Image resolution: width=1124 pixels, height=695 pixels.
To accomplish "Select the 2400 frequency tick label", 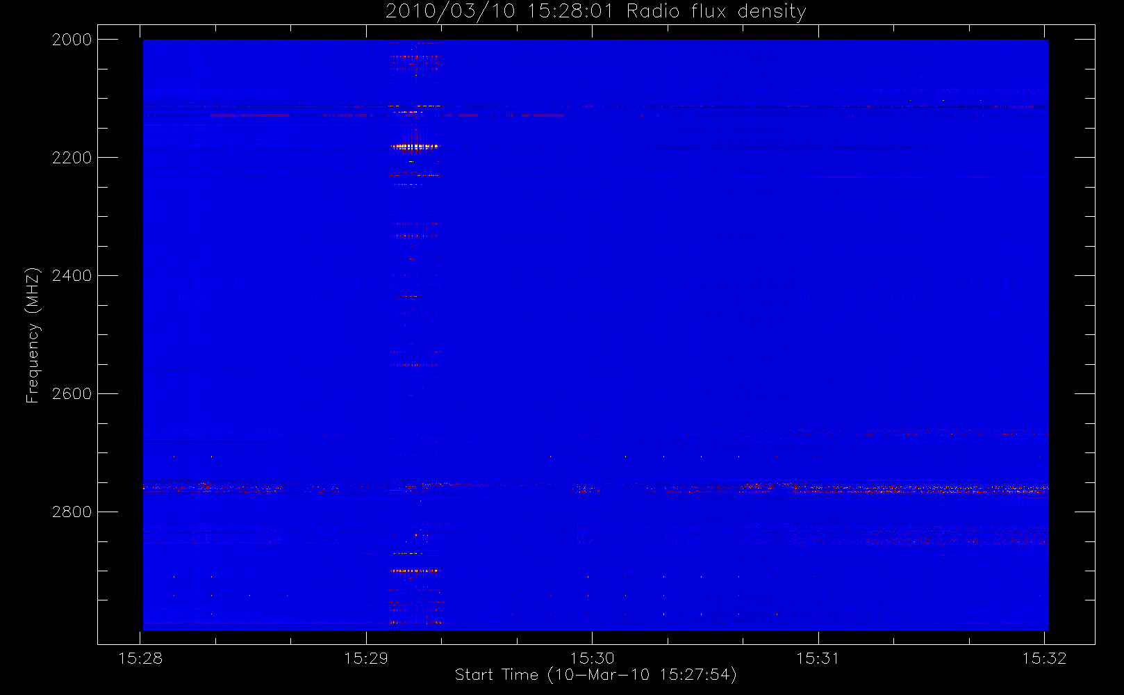I will (x=72, y=276).
